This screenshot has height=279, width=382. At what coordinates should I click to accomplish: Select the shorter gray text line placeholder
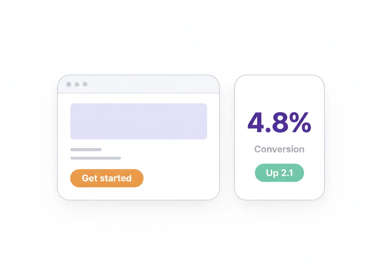pyautogui.click(x=86, y=150)
